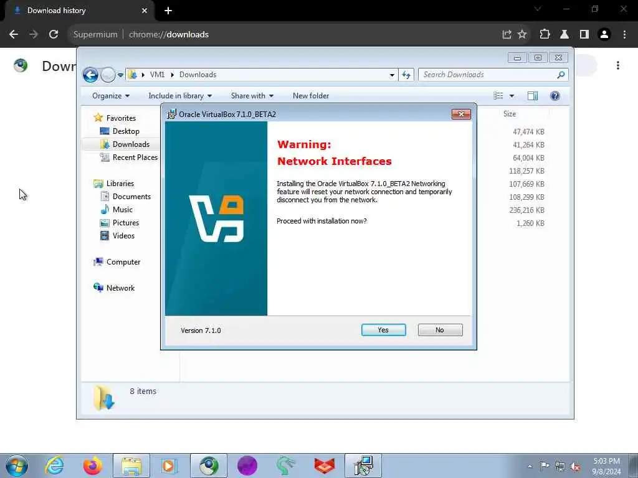Click VM1 in the address breadcrumb

157,75
